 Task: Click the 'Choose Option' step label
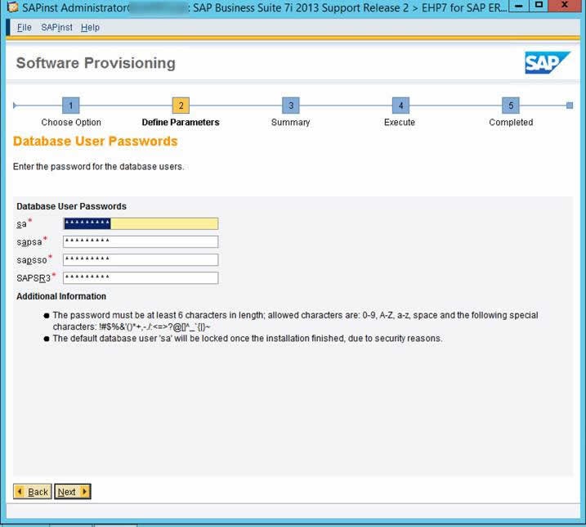click(x=71, y=123)
